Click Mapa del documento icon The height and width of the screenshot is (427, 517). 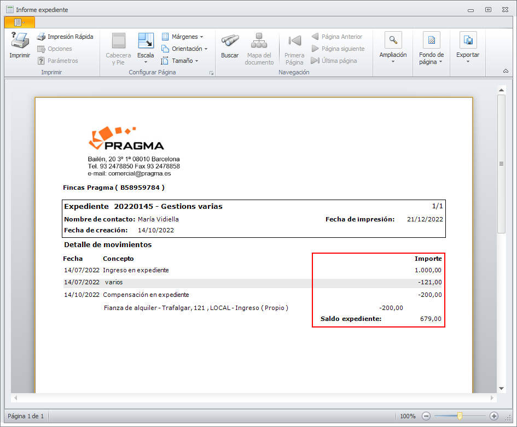tap(259, 40)
